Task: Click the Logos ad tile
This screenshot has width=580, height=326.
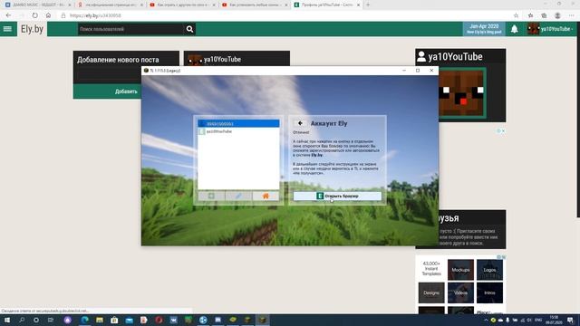Action: point(489,270)
